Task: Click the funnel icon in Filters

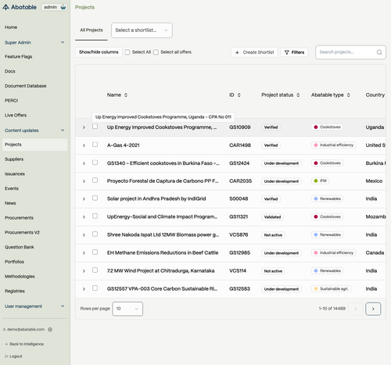Action: click(x=287, y=52)
